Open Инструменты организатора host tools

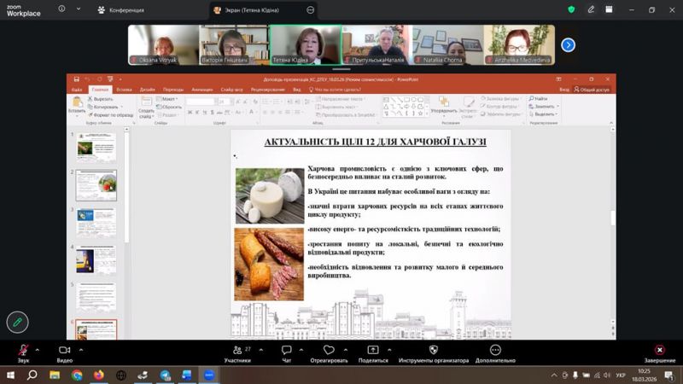(x=433, y=351)
